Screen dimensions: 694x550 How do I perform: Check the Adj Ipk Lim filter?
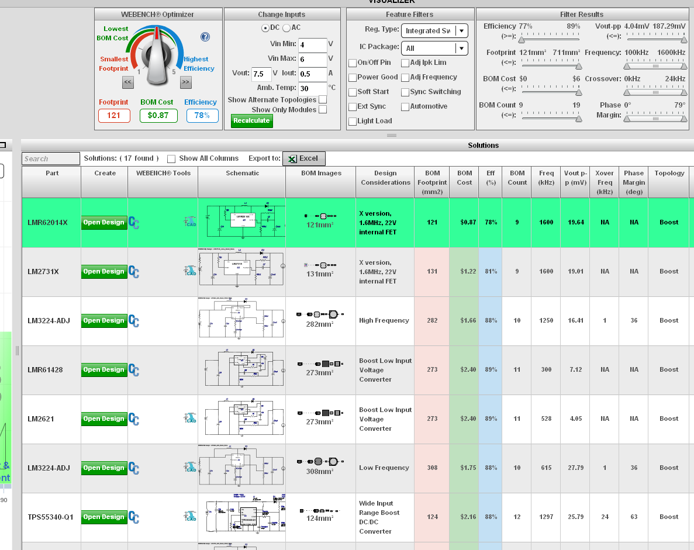[405, 63]
